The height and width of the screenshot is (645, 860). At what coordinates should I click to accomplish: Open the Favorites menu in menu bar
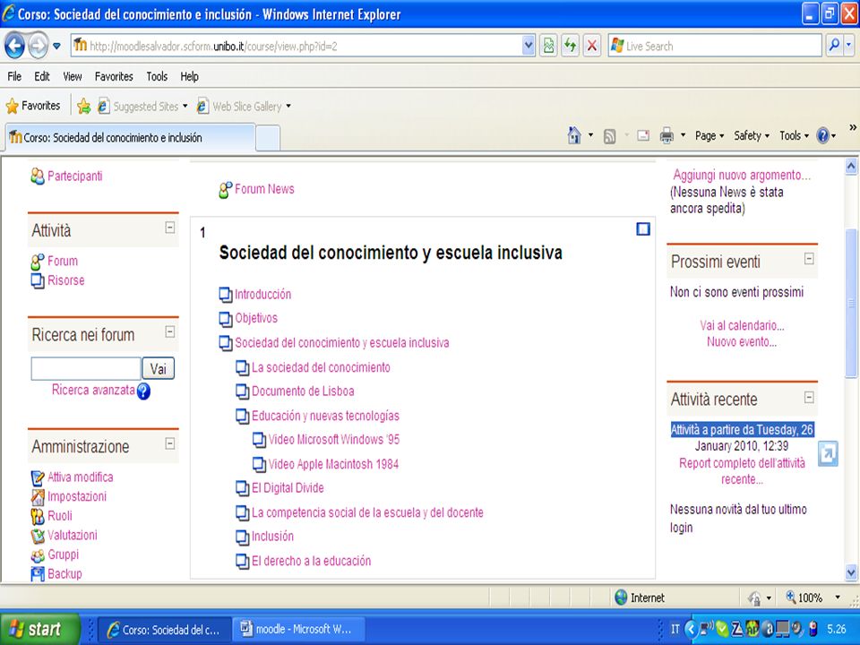click(114, 76)
